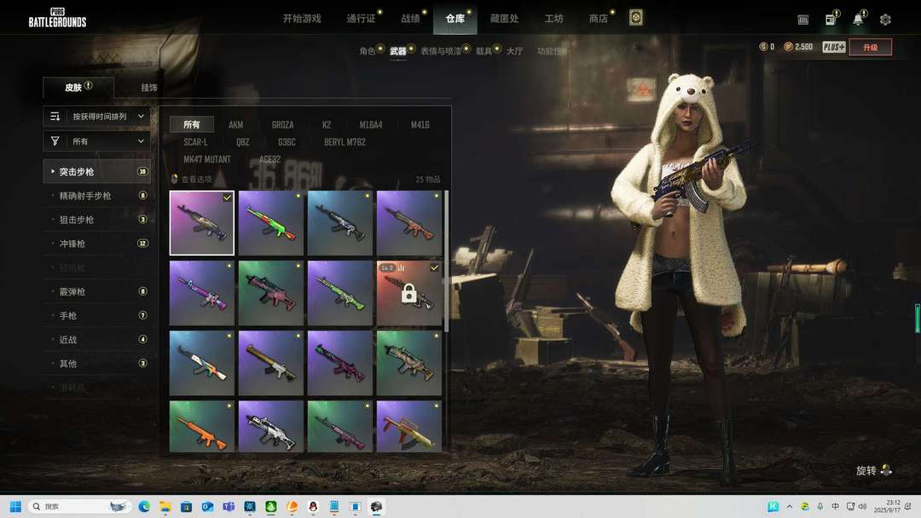Switch to the 开始游戏 top menu
Image resolution: width=921 pixels, height=518 pixels.
click(x=302, y=19)
